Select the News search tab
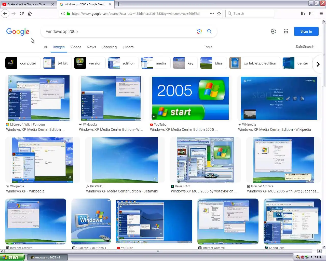Image resolution: width=326 pixels, height=261 pixels. [x=91, y=47]
